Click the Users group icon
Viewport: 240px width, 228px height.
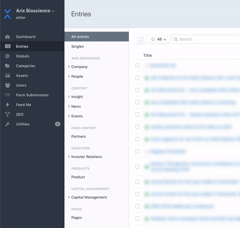click(8, 85)
